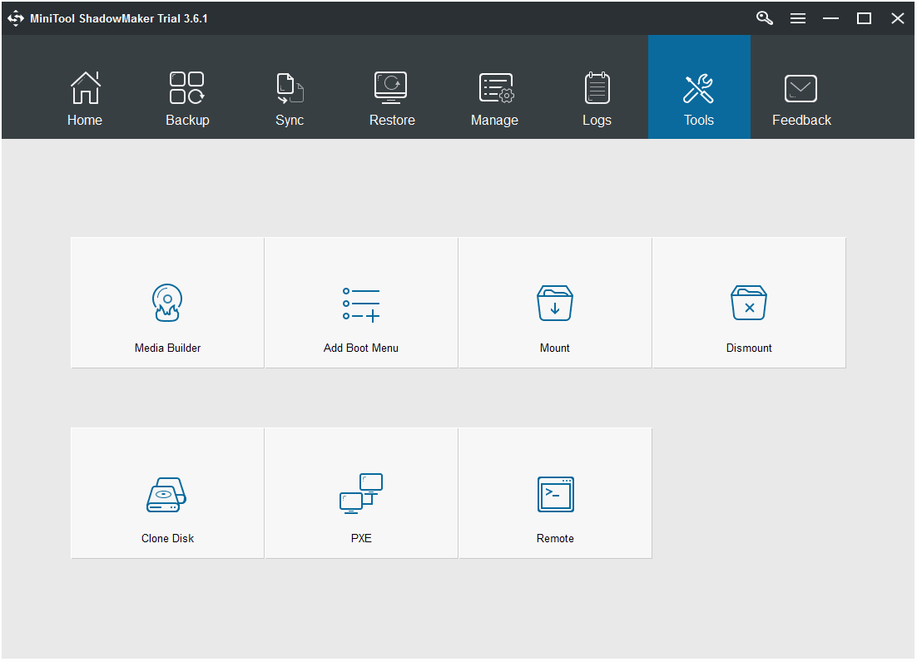The width and height of the screenshot is (917, 662).
Task: Click the Restore icon in navigation
Action: (392, 86)
